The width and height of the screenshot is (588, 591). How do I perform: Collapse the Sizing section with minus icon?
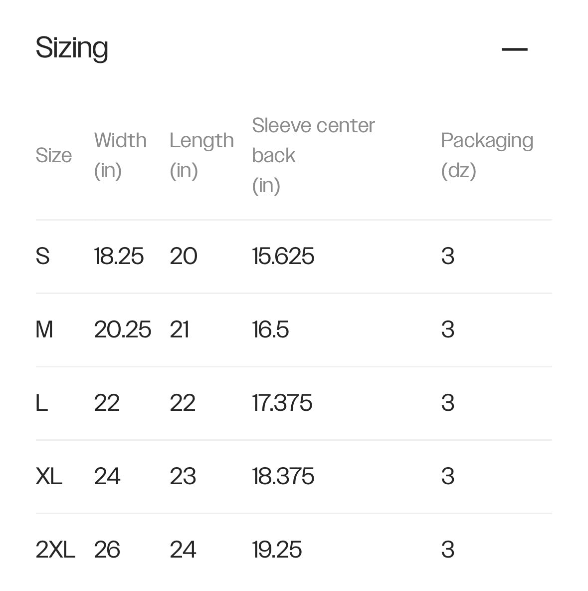tap(514, 49)
